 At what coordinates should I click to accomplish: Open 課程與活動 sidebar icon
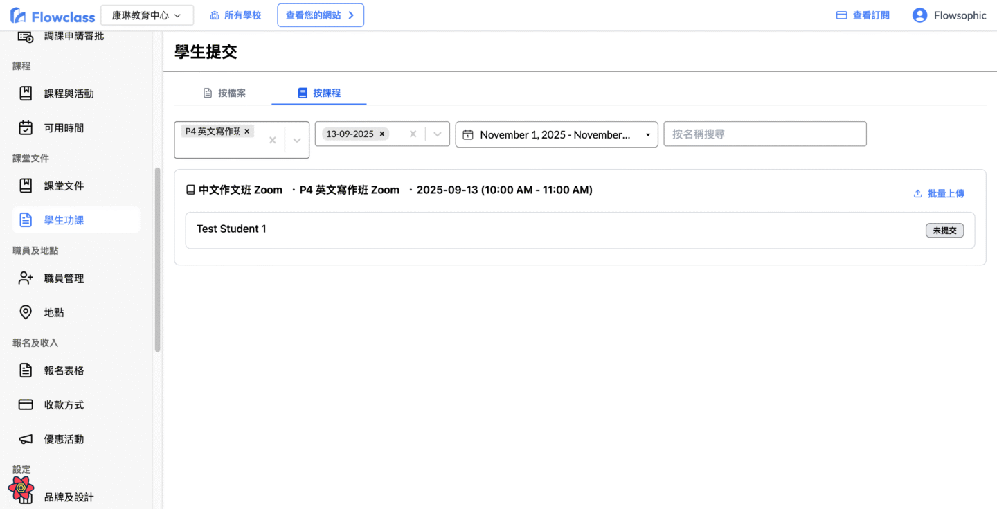(x=26, y=93)
